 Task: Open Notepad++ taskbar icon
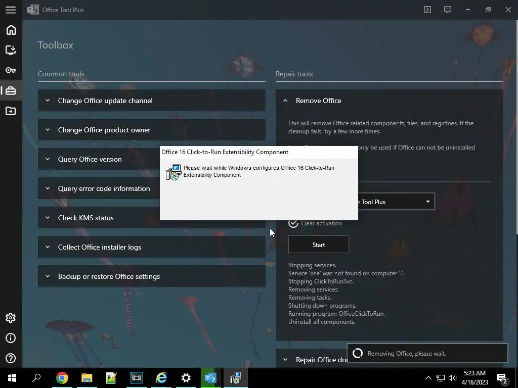click(x=111, y=378)
